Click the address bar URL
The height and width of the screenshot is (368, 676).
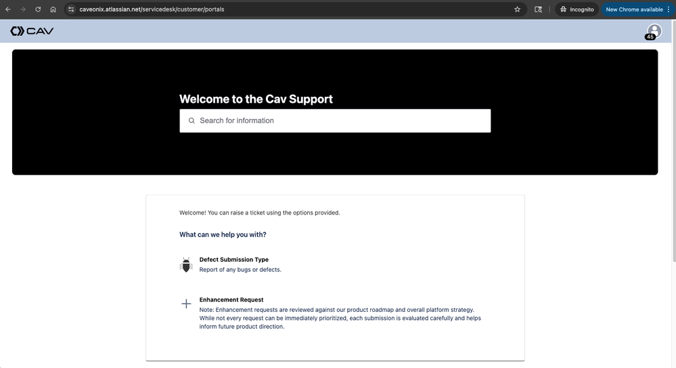(x=152, y=9)
